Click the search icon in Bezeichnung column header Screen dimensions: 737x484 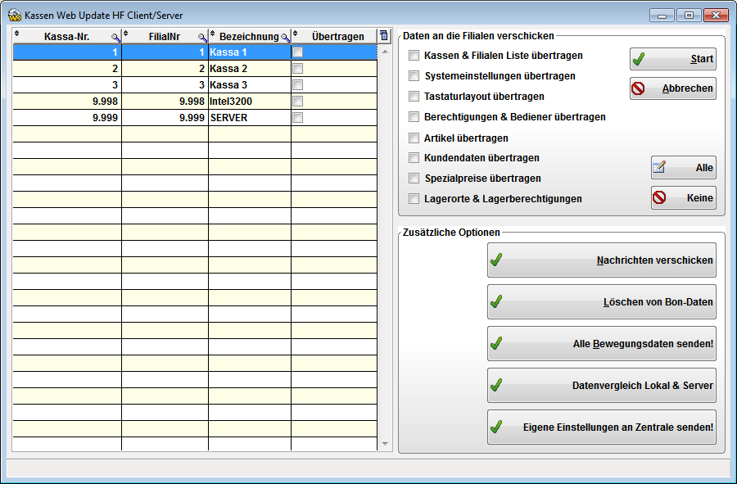[x=285, y=38]
